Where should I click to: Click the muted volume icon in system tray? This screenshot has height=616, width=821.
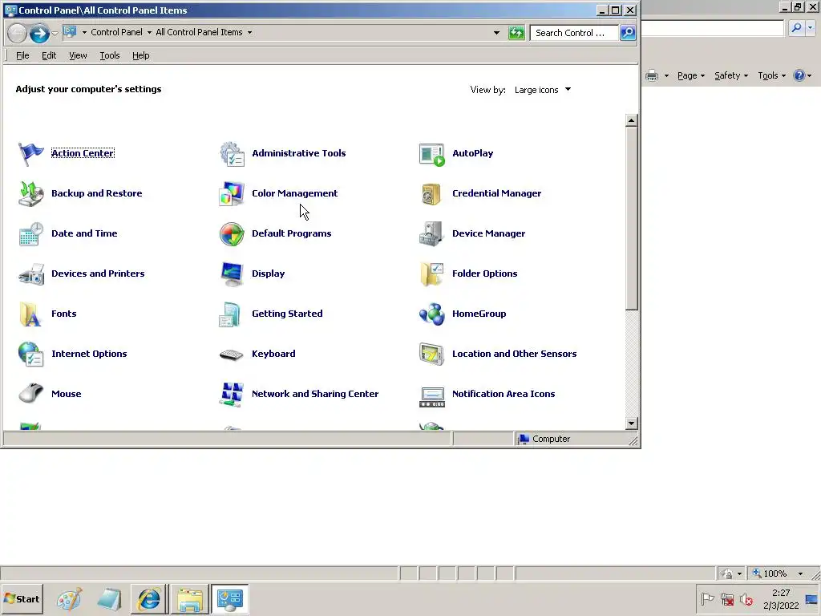click(x=746, y=598)
